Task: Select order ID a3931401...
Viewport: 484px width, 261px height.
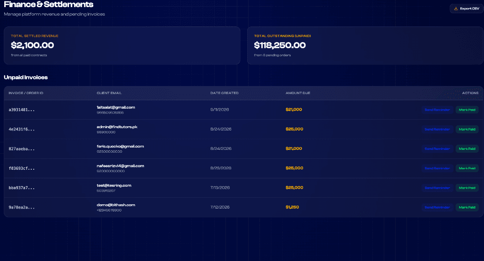Action: click(x=22, y=110)
